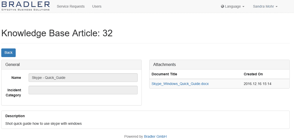Click the Attachments panel heading
The width and height of the screenshot is (294, 140).
pyautogui.click(x=219, y=65)
